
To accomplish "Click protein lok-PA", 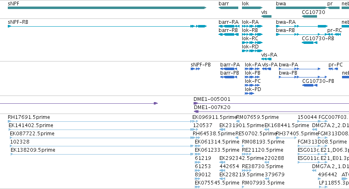I will tap(252, 69).
